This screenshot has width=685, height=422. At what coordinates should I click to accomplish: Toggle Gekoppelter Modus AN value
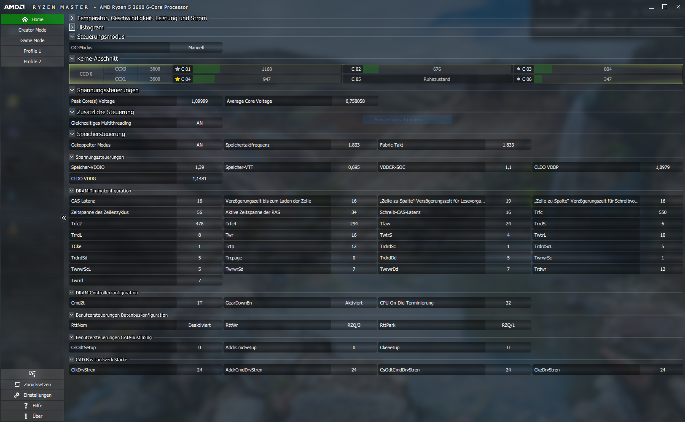pyautogui.click(x=199, y=145)
